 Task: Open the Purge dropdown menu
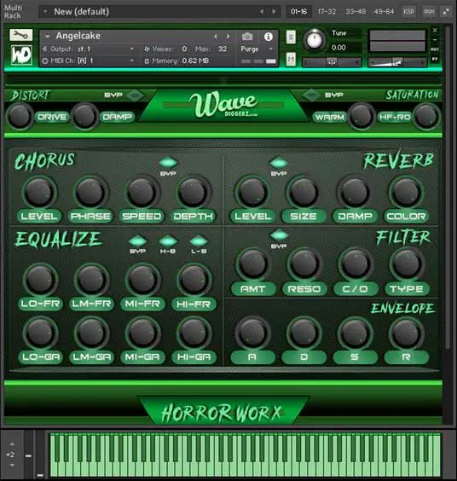(271, 49)
